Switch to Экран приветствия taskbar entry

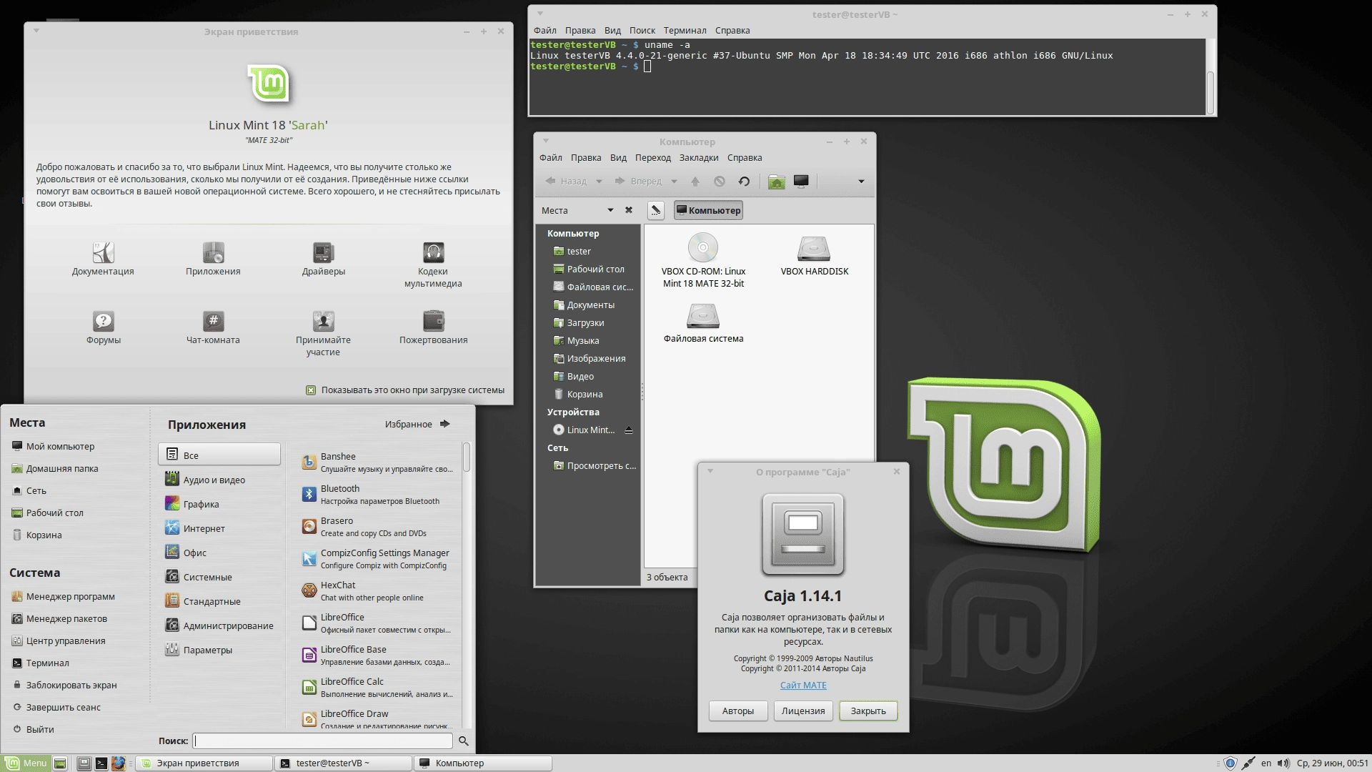click(204, 763)
